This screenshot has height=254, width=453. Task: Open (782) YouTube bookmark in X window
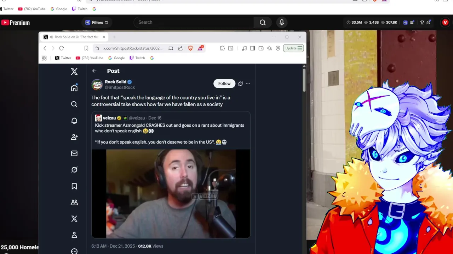pos(89,58)
